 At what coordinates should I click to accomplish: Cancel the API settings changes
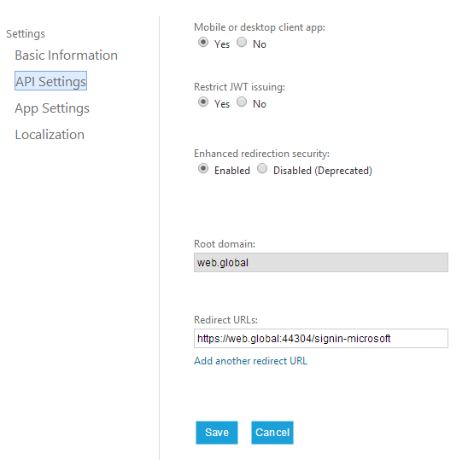[x=272, y=433]
